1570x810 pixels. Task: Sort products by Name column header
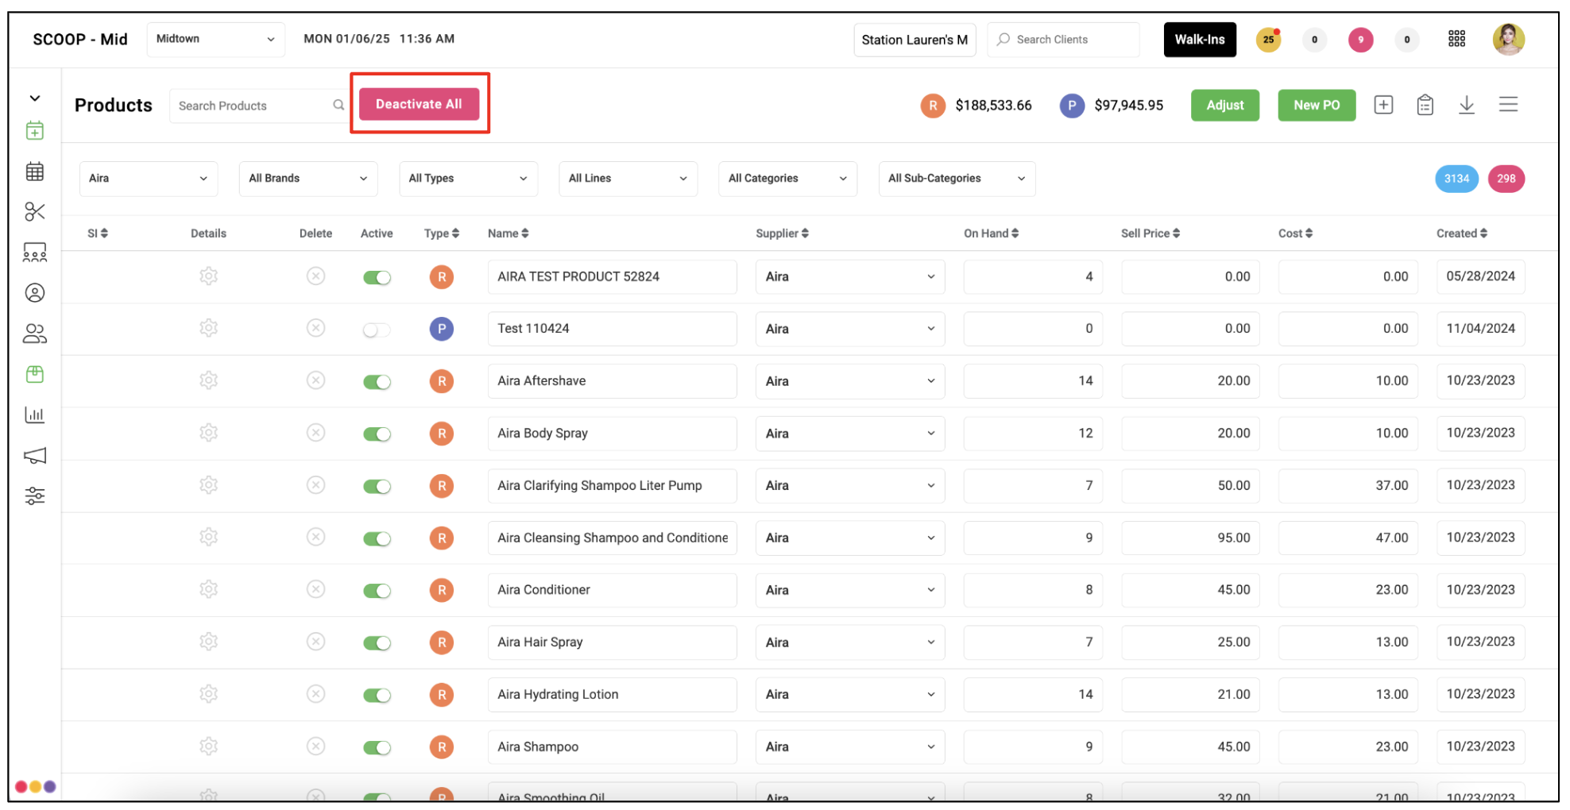[x=508, y=233]
